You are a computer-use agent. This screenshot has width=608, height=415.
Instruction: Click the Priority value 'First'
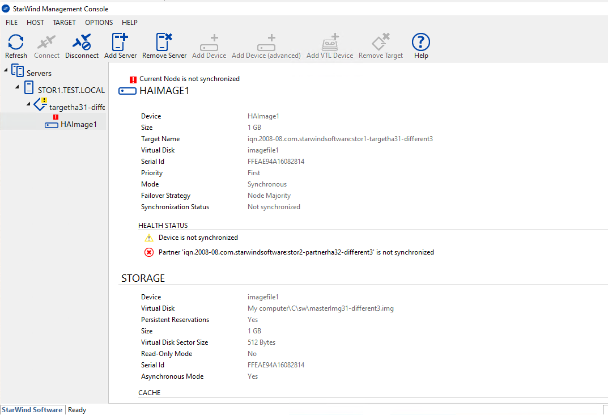(x=254, y=173)
